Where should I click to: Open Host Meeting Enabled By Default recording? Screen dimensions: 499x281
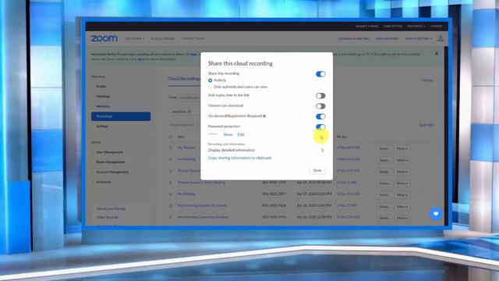[203, 205]
